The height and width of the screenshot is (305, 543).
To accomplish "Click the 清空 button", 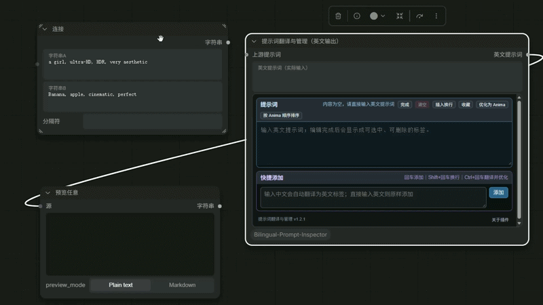I will click(422, 105).
